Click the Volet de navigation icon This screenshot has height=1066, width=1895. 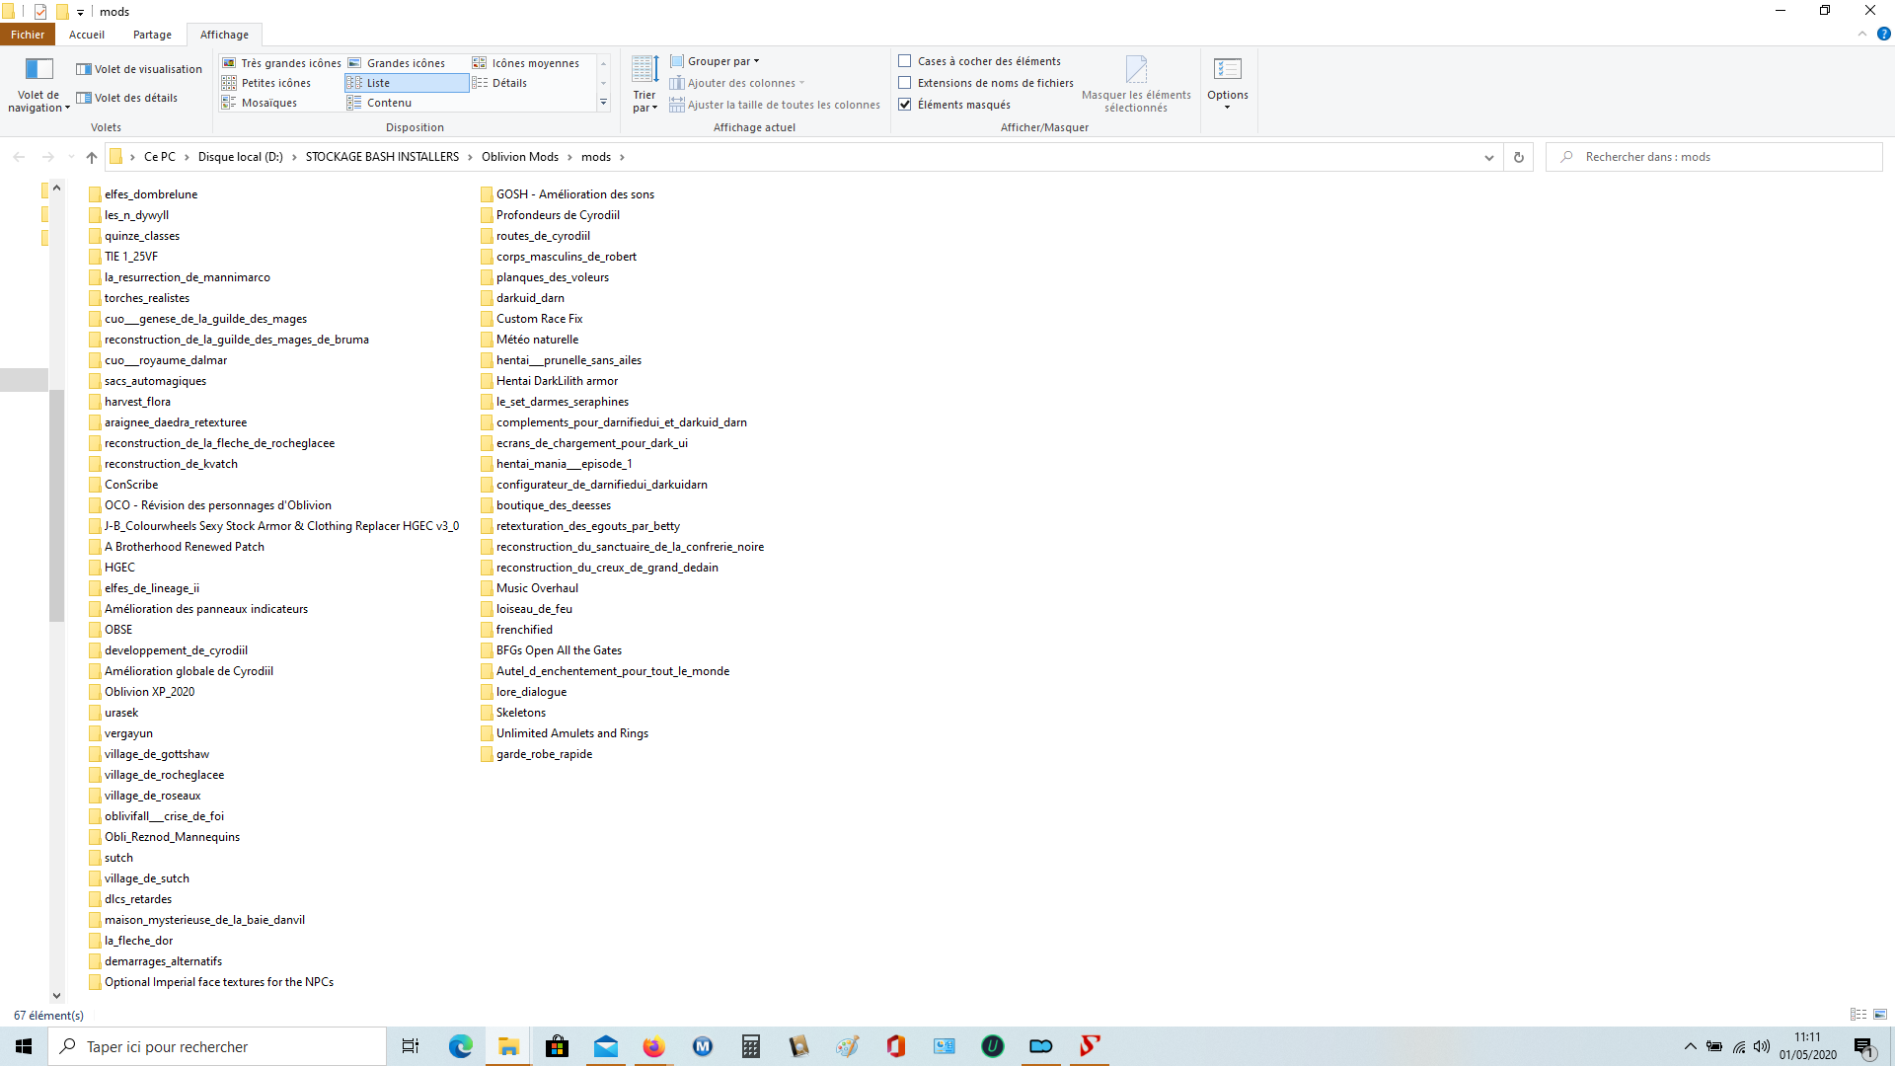[x=38, y=69]
